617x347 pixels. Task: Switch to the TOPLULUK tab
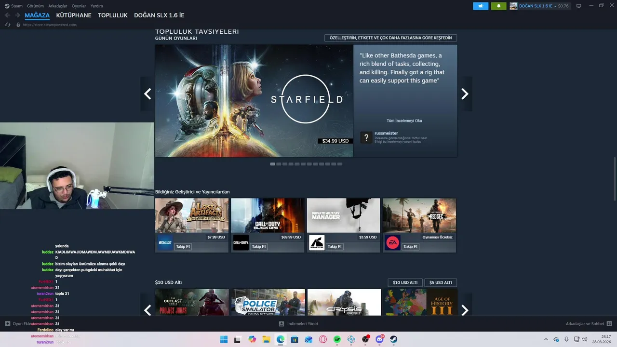coord(113,15)
